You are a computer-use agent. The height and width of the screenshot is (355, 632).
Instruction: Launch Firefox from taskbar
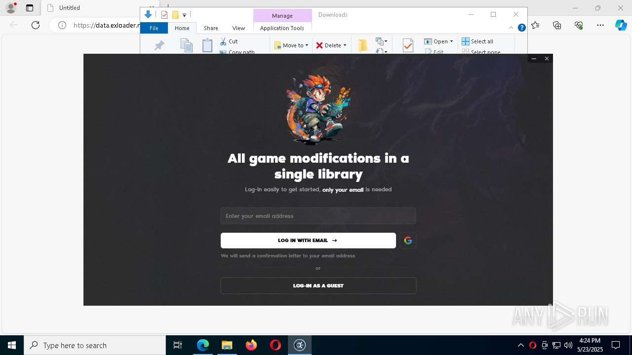pos(251,345)
